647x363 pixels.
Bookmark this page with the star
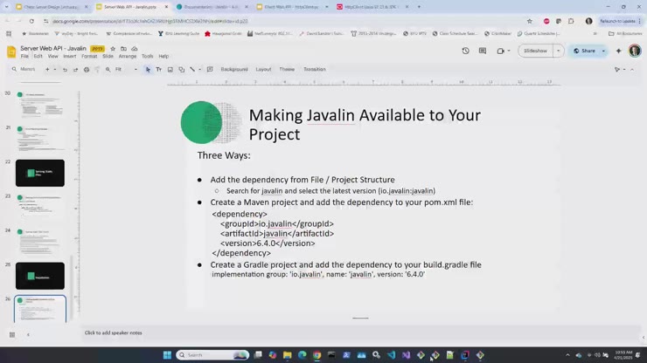tap(529, 21)
